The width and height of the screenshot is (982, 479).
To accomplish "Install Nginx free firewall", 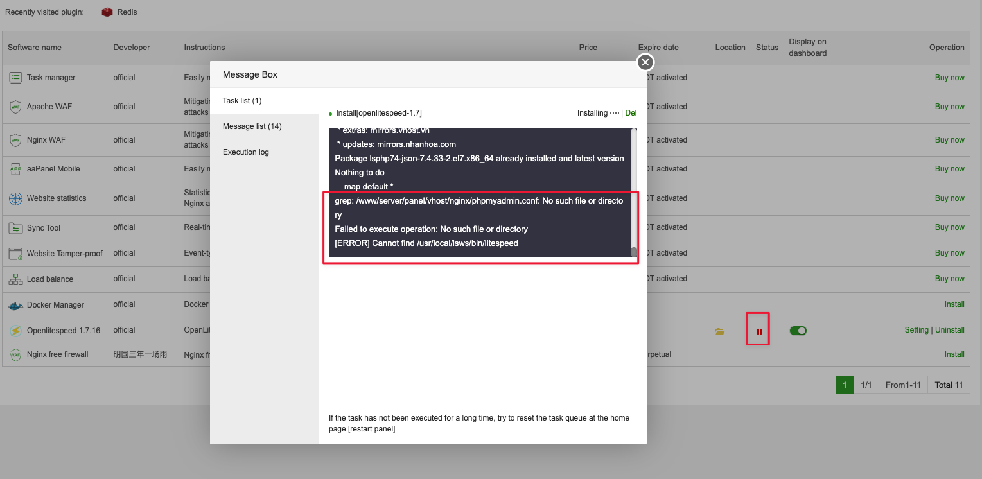I will coord(954,354).
